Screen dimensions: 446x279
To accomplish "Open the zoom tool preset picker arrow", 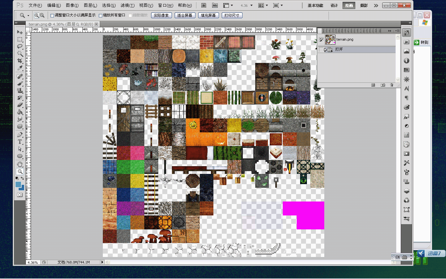I will pyautogui.click(x=28, y=15).
